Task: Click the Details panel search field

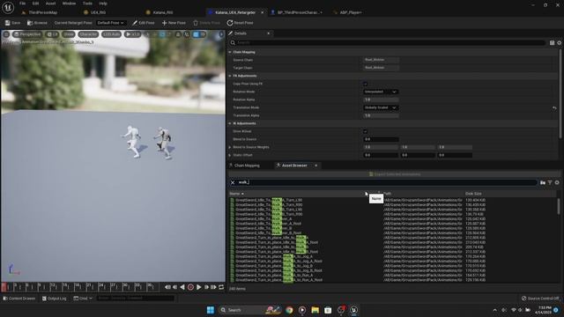Action: click(387, 42)
